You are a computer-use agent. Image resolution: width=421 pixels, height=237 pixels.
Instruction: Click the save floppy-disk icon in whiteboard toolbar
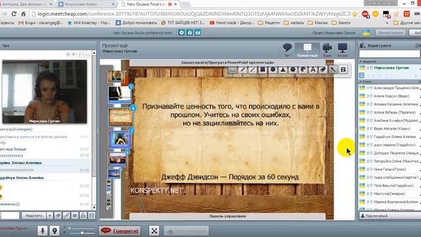(343, 70)
